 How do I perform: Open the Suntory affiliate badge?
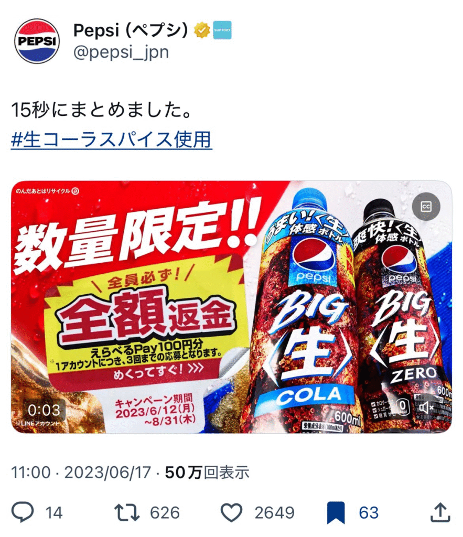pos(222,30)
